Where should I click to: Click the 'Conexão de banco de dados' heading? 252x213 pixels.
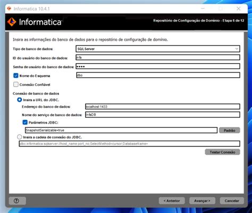point(36,93)
